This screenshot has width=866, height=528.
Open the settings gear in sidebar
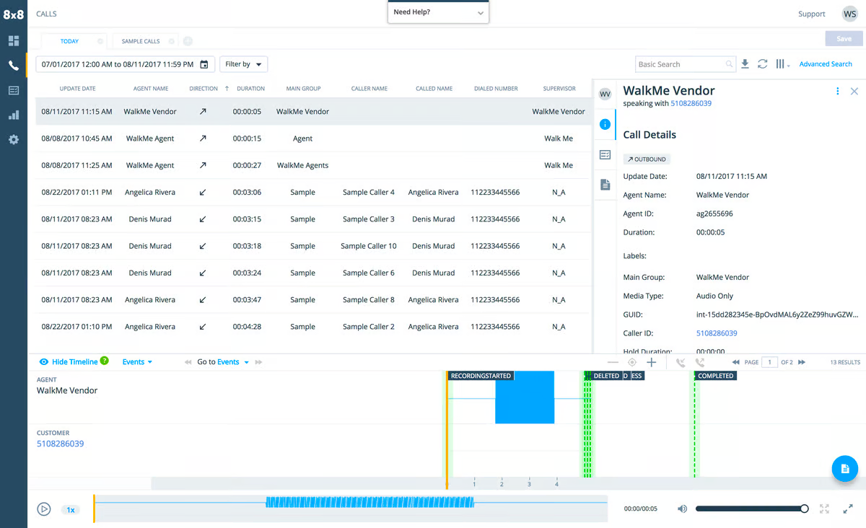tap(14, 139)
